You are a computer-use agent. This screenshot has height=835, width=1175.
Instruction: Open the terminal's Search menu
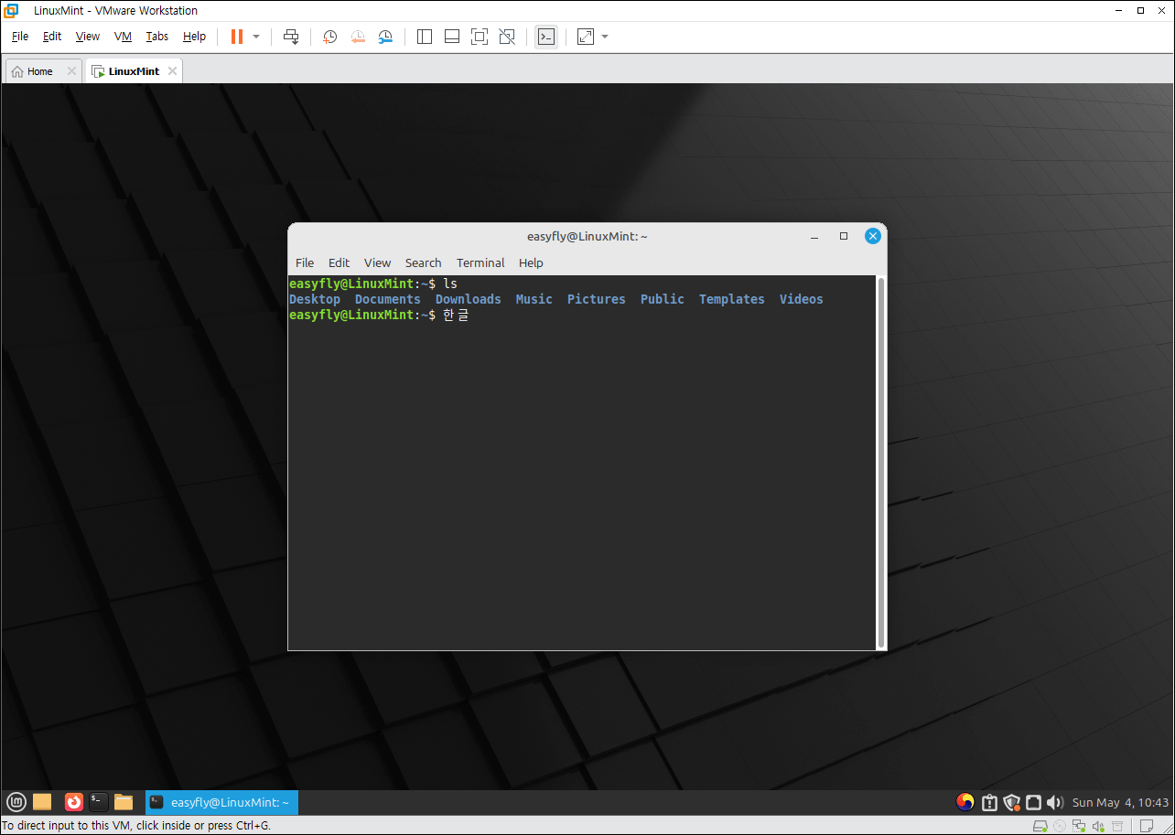point(423,262)
